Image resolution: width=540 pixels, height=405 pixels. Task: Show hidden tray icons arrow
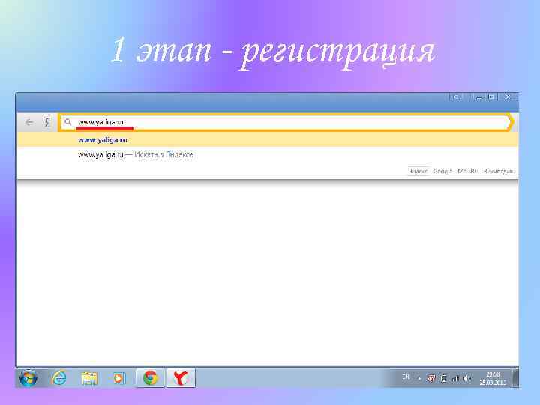[x=419, y=379]
